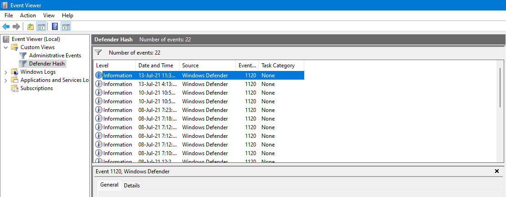The image size is (506, 197).
Task: Select the Administrative Events custom view
Action: (x=55, y=56)
